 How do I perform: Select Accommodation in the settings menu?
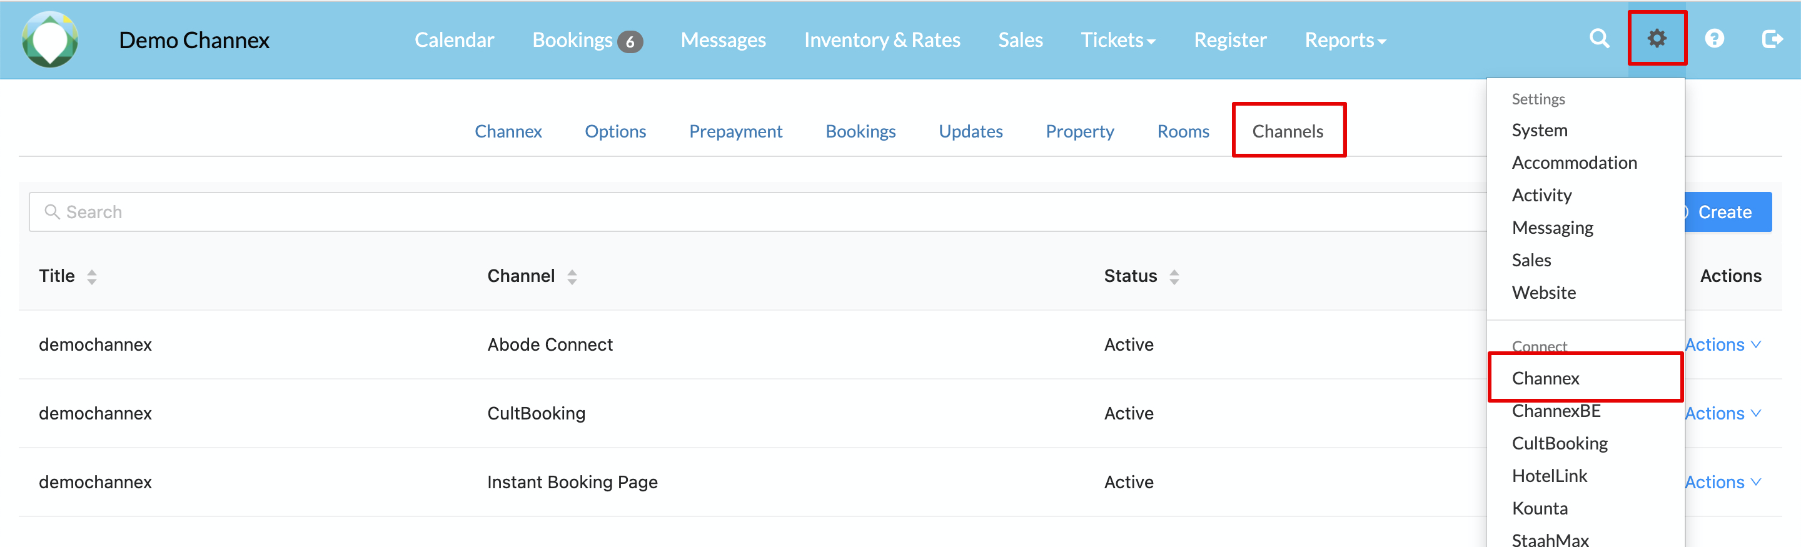pos(1575,163)
